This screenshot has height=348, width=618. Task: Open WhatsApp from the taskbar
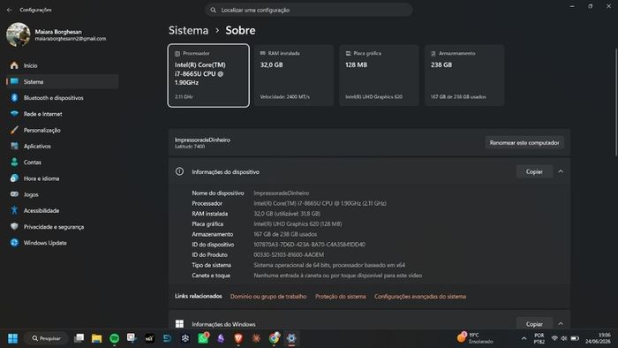tap(203, 338)
